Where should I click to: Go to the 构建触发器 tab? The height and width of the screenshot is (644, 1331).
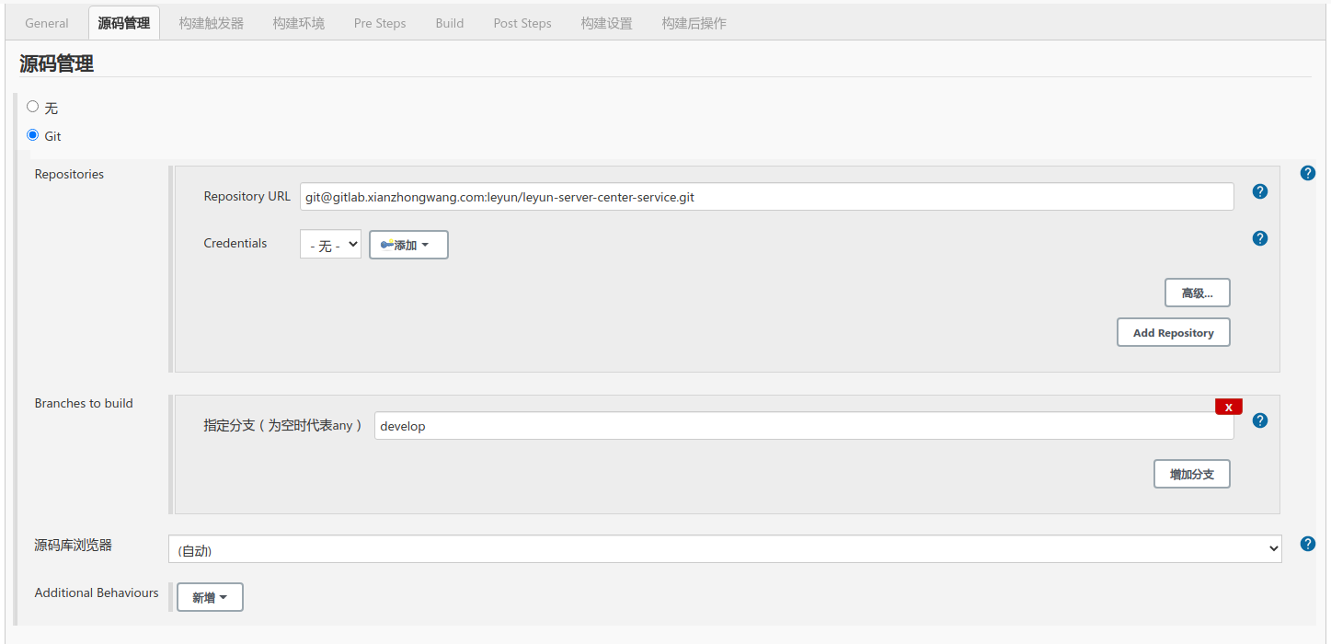tap(212, 23)
